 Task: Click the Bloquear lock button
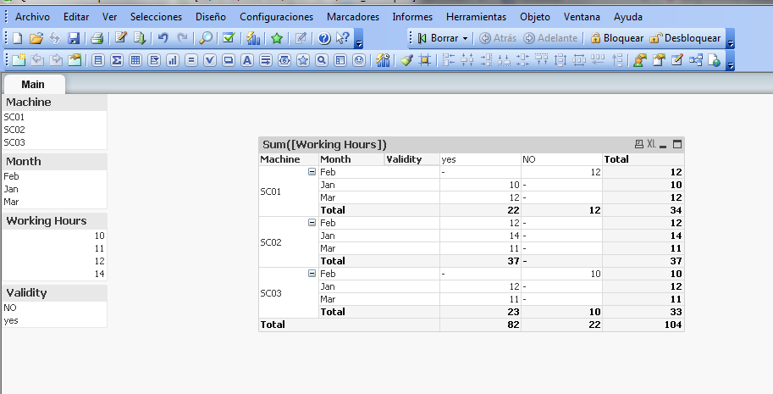[616, 38]
